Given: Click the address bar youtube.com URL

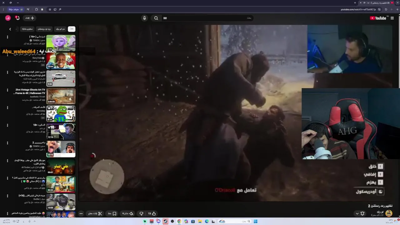Looking at the screenshot, I should tap(358, 9).
